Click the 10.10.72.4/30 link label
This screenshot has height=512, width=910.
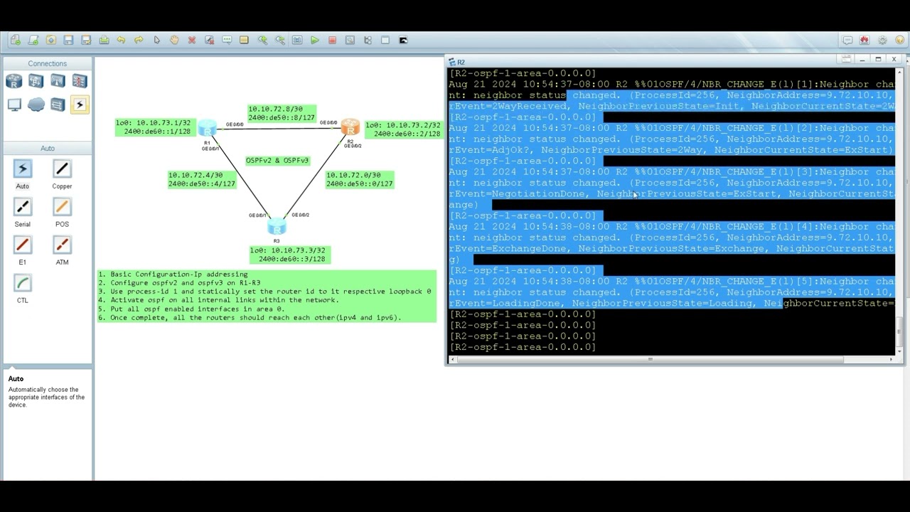pos(202,180)
